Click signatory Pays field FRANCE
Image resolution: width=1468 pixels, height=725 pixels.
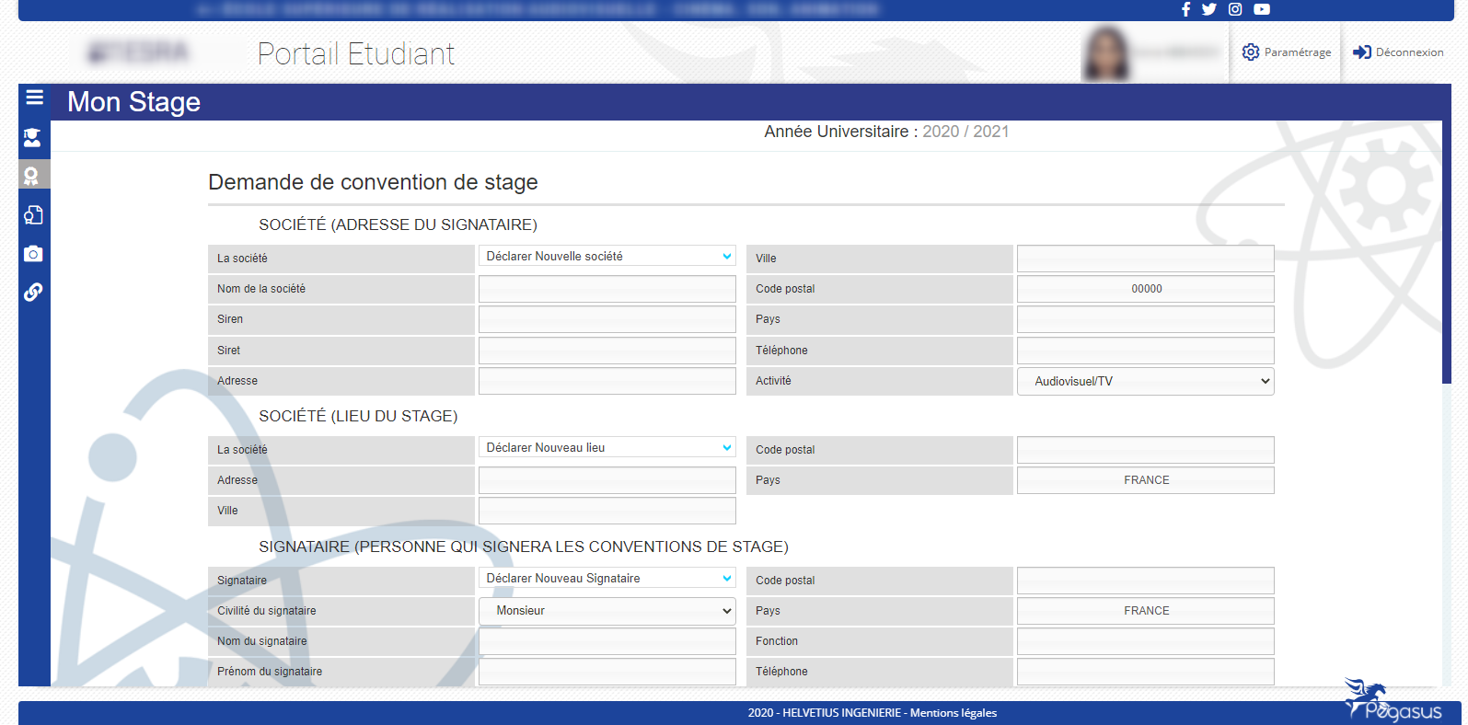pyautogui.click(x=1146, y=611)
